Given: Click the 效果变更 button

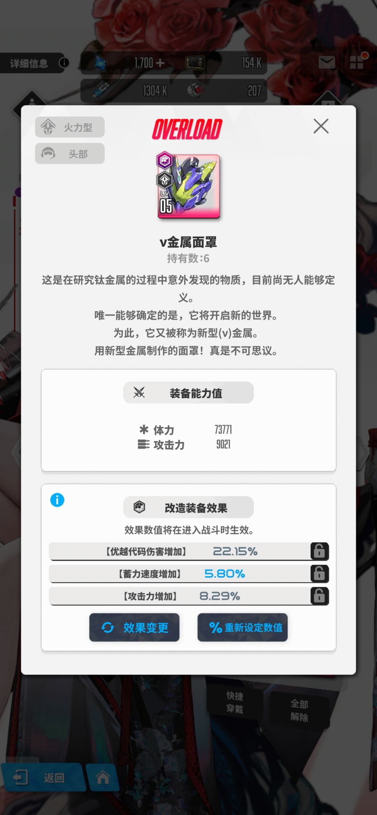Looking at the screenshot, I should click(134, 627).
